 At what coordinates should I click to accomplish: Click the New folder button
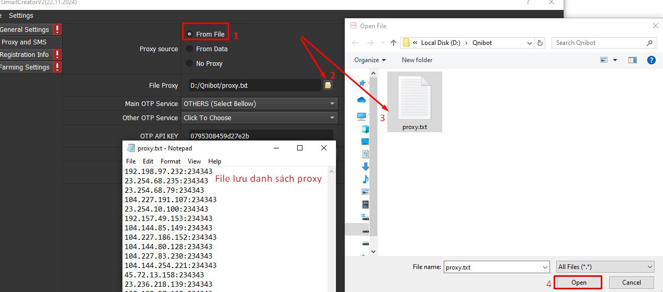(417, 60)
